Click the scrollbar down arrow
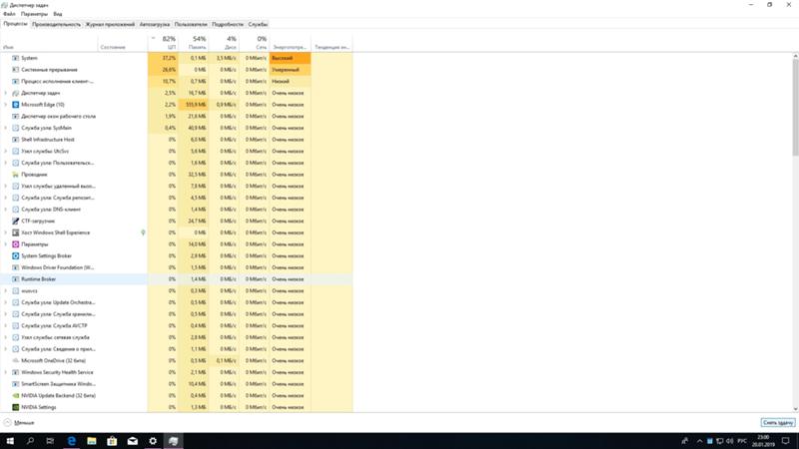 795,409
